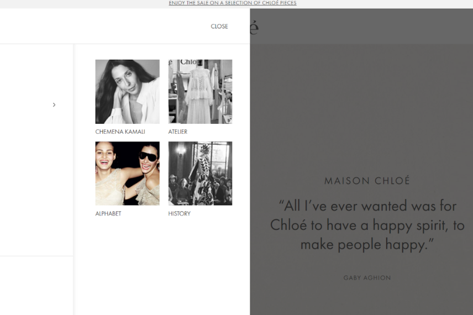Open the Atelier dress photo thumbnail
The image size is (473, 315).
pyautogui.click(x=200, y=92)
